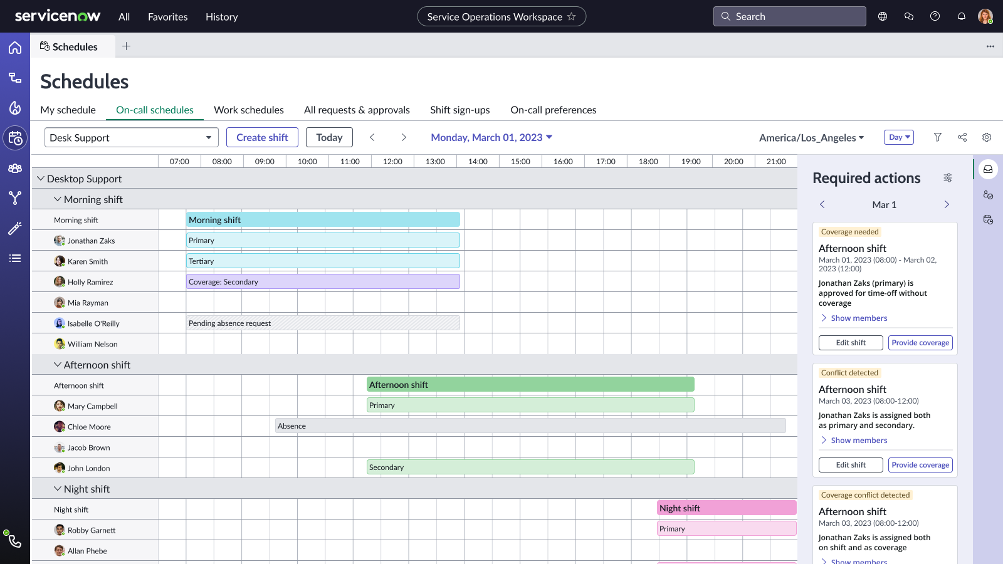1003x564 pixels.
Task: Select the people swap icon in right rail
Action: tap(988, 195)
